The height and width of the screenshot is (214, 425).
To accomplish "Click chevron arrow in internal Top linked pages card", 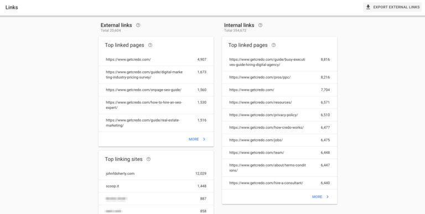I will [x=328, y=197].
